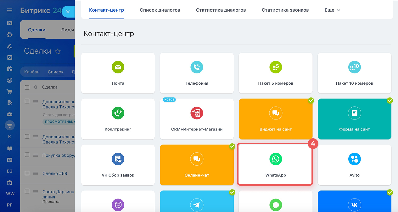
Task: Open the Статистика звонков tab
Action: coord(285,10)
